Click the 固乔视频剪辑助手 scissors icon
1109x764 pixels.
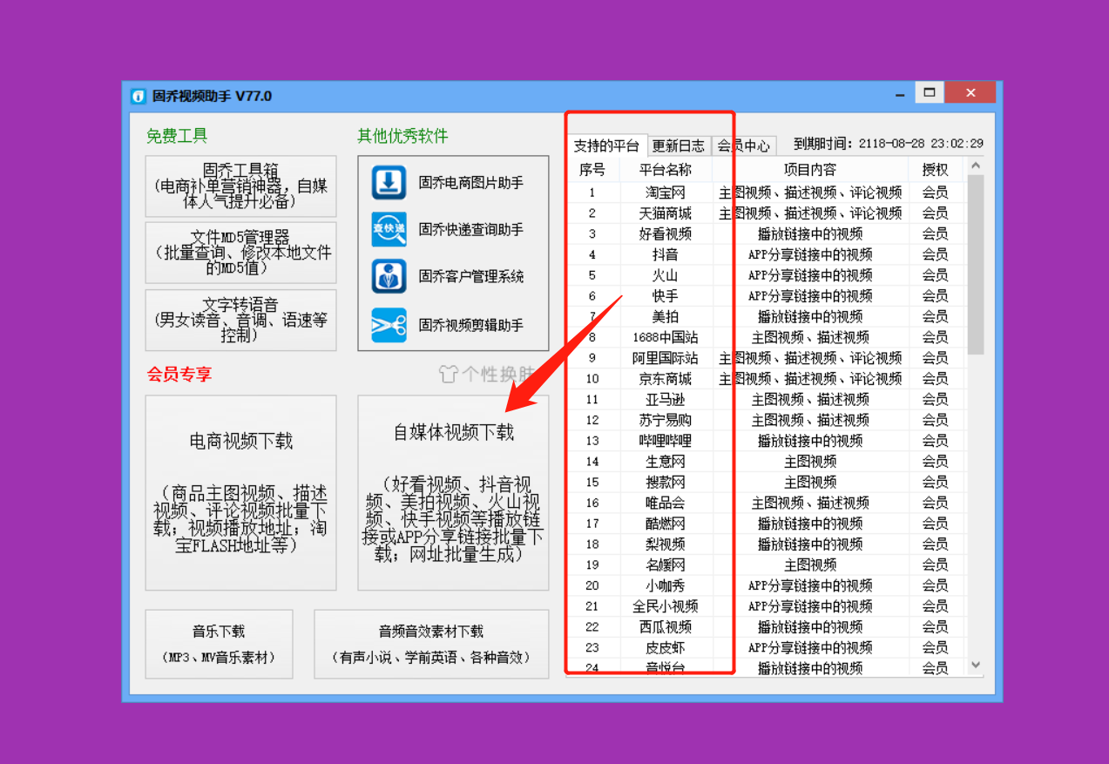click(389, 325)
